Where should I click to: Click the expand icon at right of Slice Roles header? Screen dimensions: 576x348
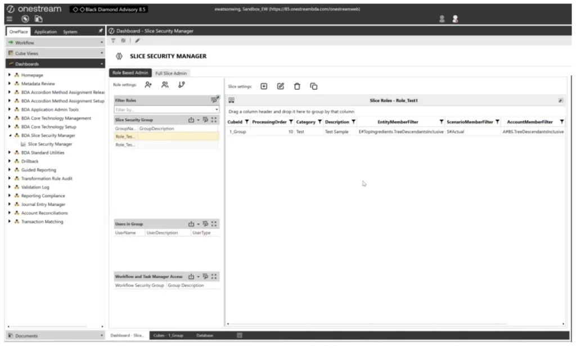tap(561, 100)
